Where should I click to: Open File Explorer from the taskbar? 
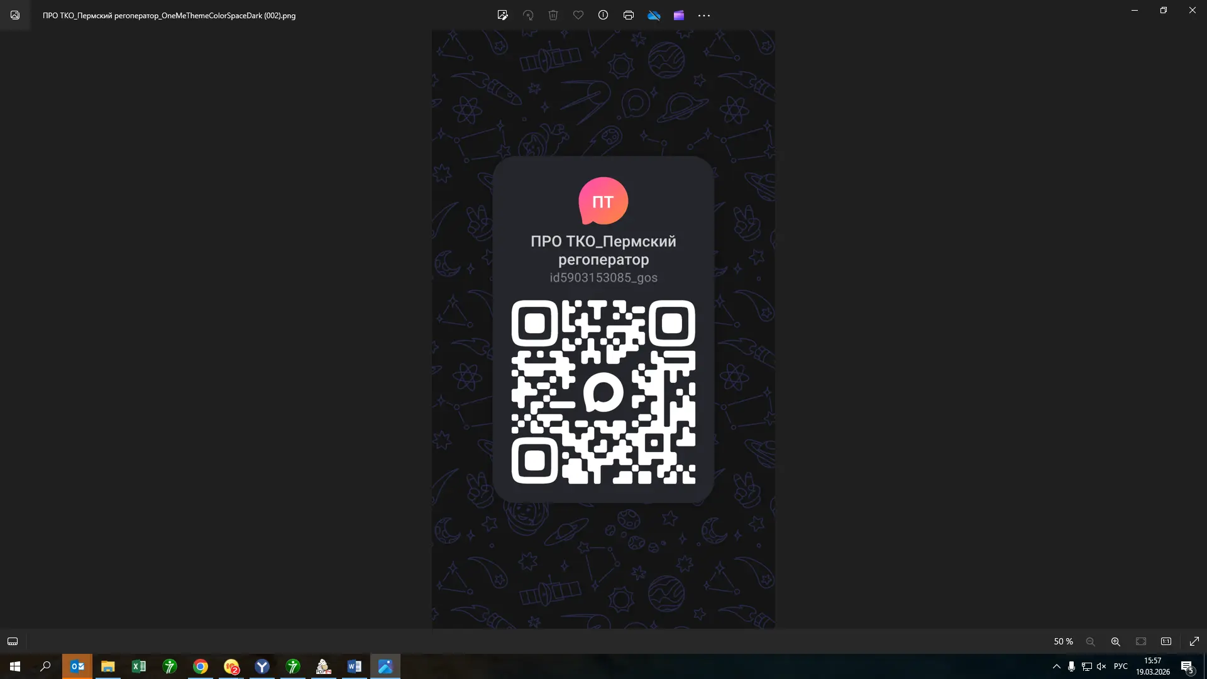point(108,666)
